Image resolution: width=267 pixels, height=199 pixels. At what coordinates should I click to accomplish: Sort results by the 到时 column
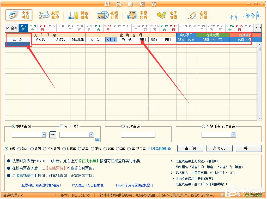[x=143, y=40]
